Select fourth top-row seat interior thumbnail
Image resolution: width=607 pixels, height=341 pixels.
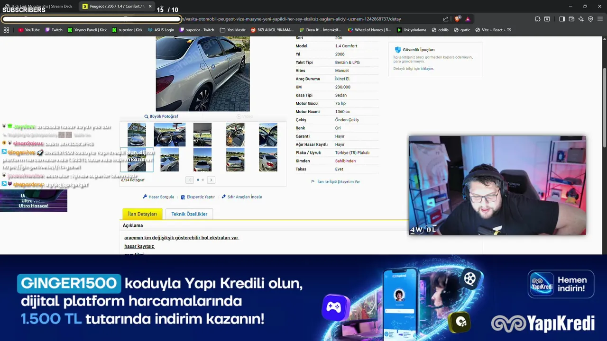(x=235, y=135)
